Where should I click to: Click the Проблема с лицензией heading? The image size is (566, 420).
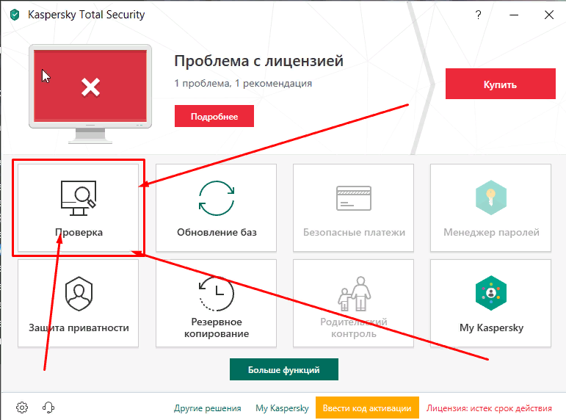tap(258, 61)
